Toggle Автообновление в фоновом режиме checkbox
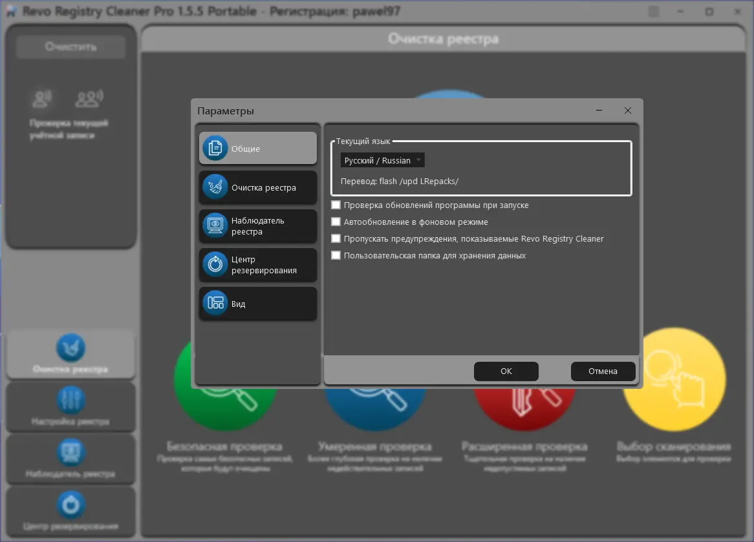The height and width of the screenshot is (542, 754). 336,222
